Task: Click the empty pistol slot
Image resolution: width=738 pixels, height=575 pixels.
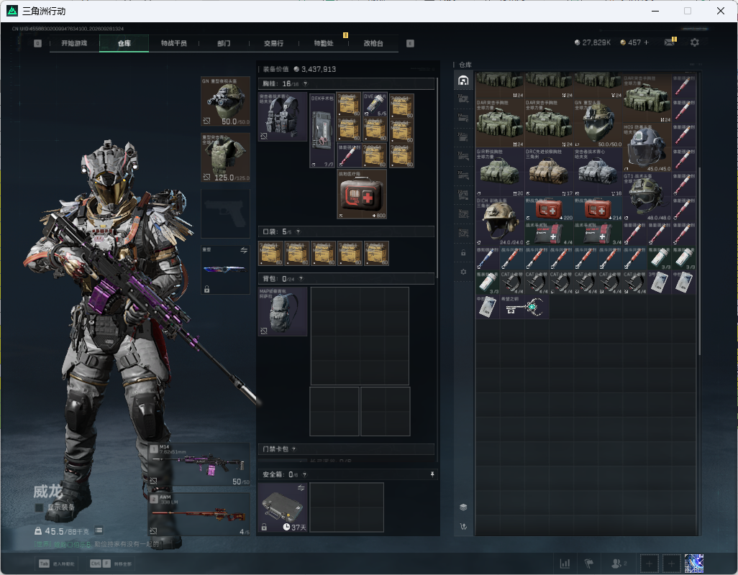Action: [x=225, y=213]
